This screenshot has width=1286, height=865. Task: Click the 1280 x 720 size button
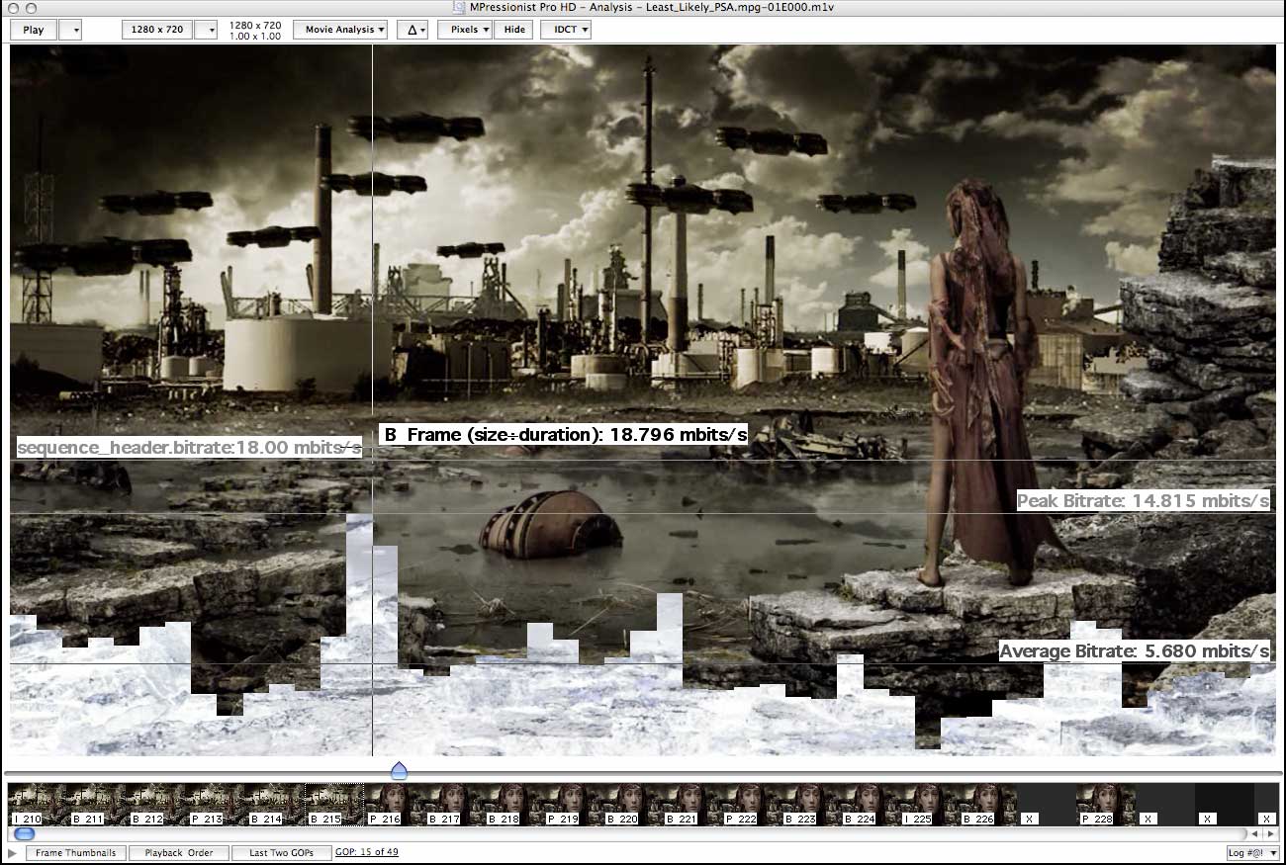coord(157,30)
